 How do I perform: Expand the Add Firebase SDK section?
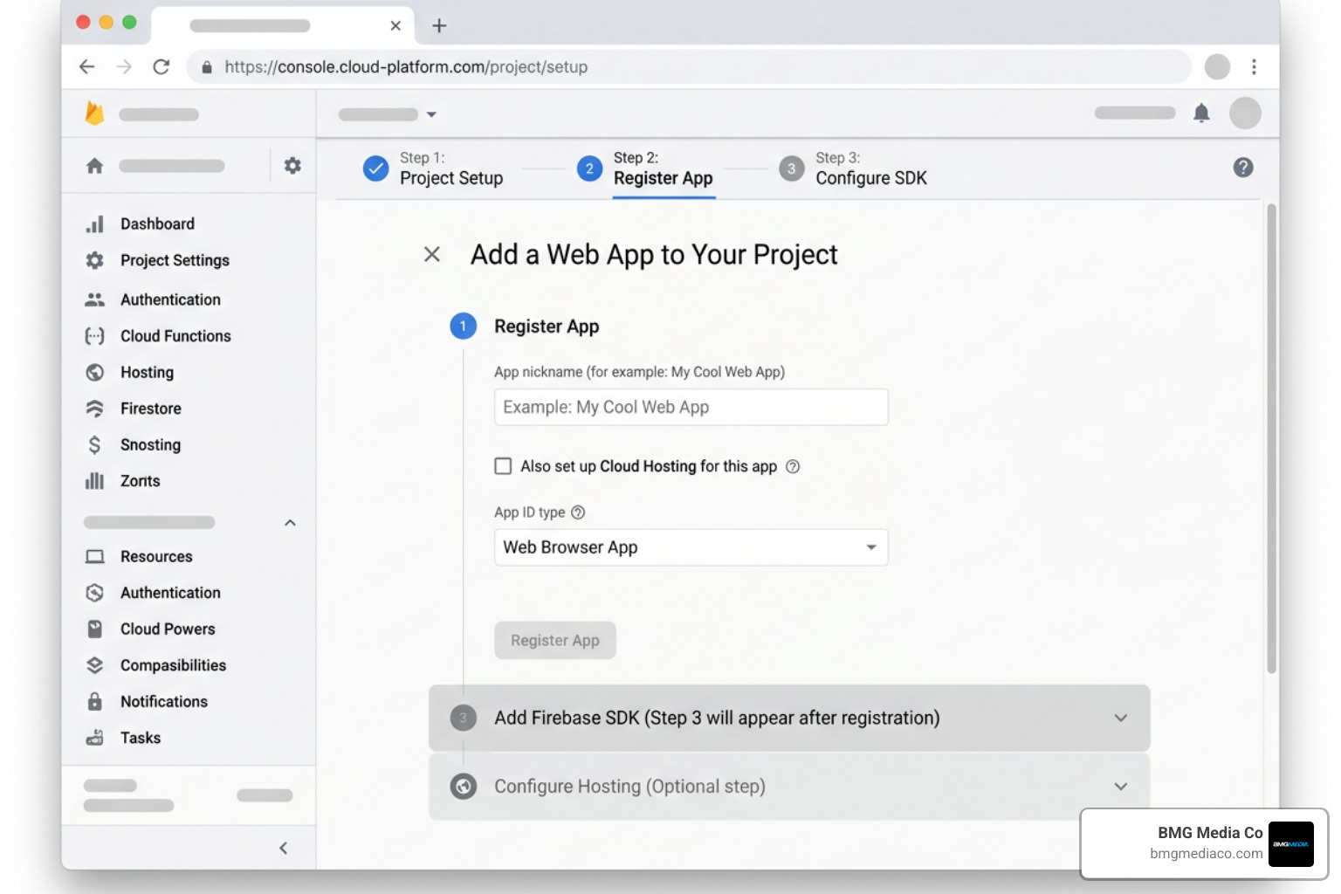click(x=789, y=718)
